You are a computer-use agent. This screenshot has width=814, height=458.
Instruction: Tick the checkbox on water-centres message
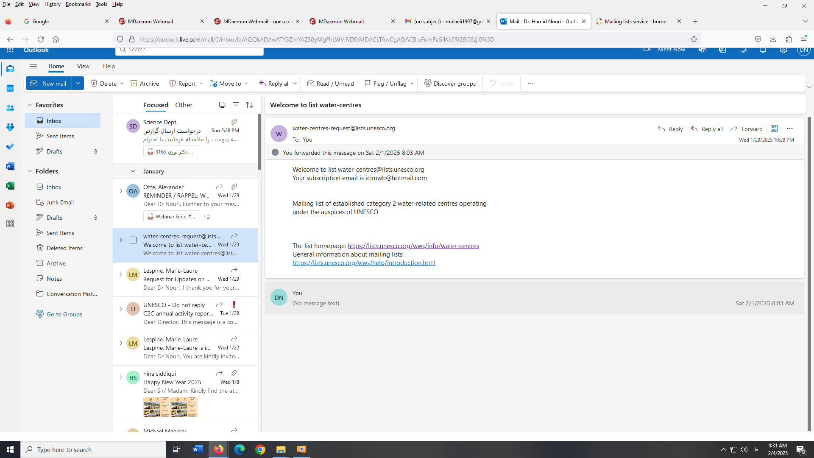(133, 240)
